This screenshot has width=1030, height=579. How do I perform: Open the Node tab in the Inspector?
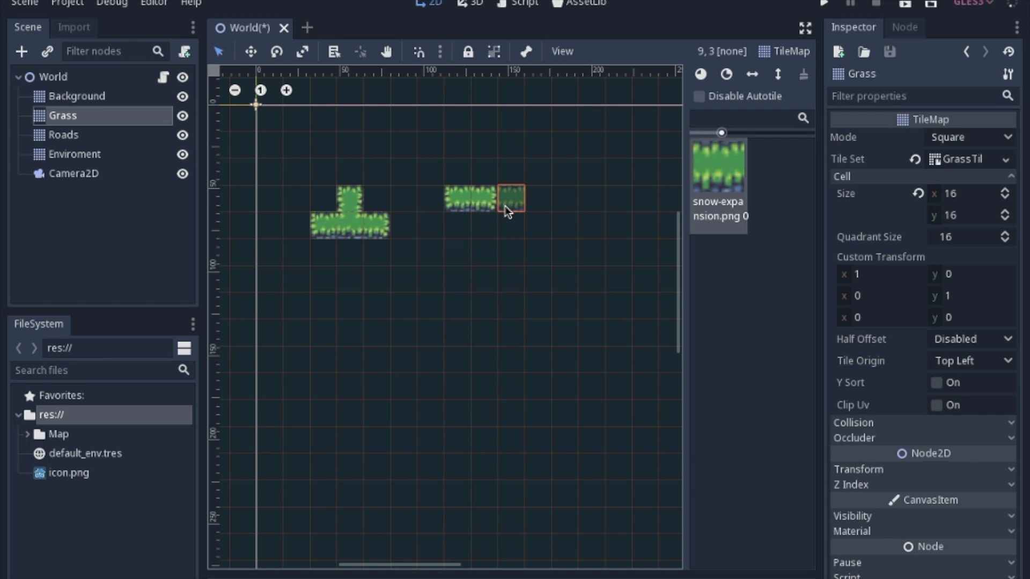[905, 27]
